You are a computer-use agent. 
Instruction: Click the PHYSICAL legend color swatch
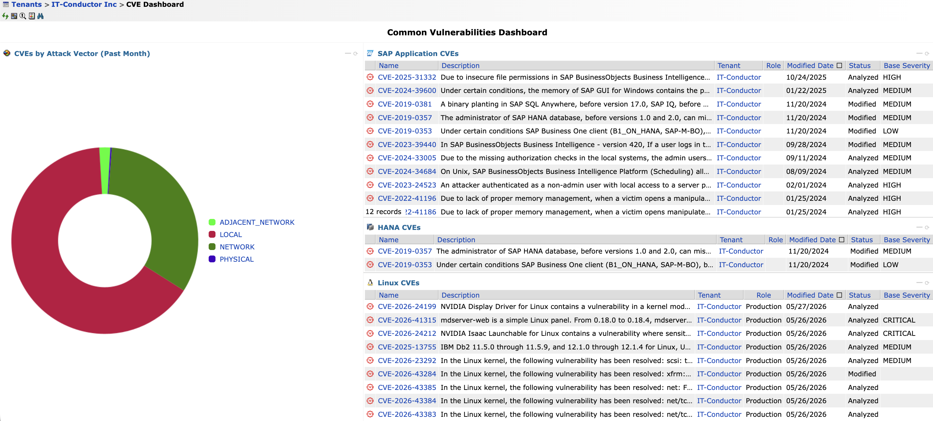point(212,259)
